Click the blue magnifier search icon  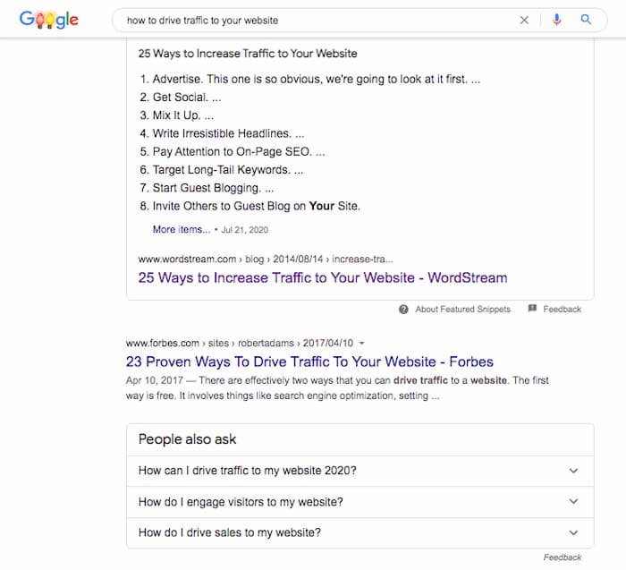pyautogui.click(x=586, y=20)
